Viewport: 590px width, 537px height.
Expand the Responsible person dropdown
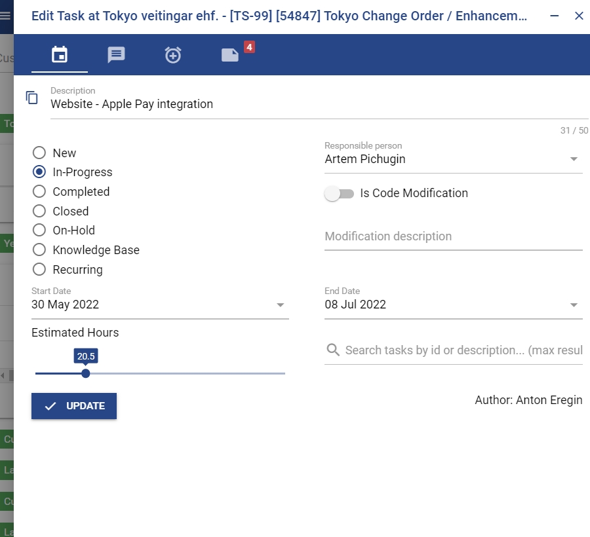pyautogui.click(x=574, y=159)
